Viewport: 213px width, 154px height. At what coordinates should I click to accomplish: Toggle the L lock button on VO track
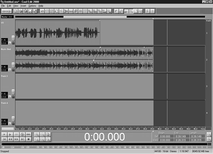pos(10,43)
